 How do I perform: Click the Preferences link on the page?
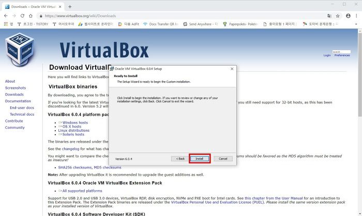342,55
